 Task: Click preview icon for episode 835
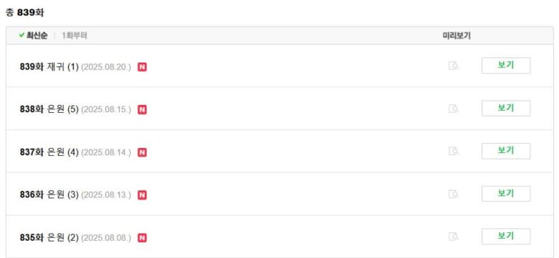(x=453, y=237)
